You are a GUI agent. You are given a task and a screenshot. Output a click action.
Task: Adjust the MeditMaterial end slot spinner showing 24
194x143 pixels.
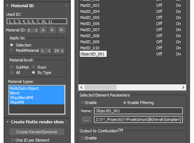[59, 51]
